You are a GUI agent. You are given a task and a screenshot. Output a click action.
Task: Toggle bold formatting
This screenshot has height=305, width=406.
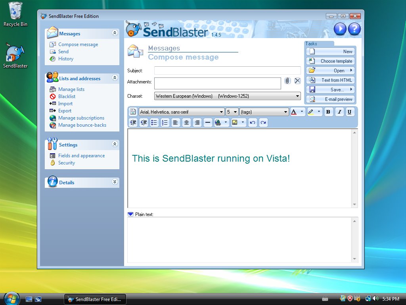tap(328, 112)
